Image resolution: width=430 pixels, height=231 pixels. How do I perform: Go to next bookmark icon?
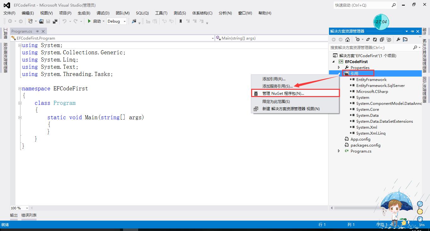(x=195, y=21)
